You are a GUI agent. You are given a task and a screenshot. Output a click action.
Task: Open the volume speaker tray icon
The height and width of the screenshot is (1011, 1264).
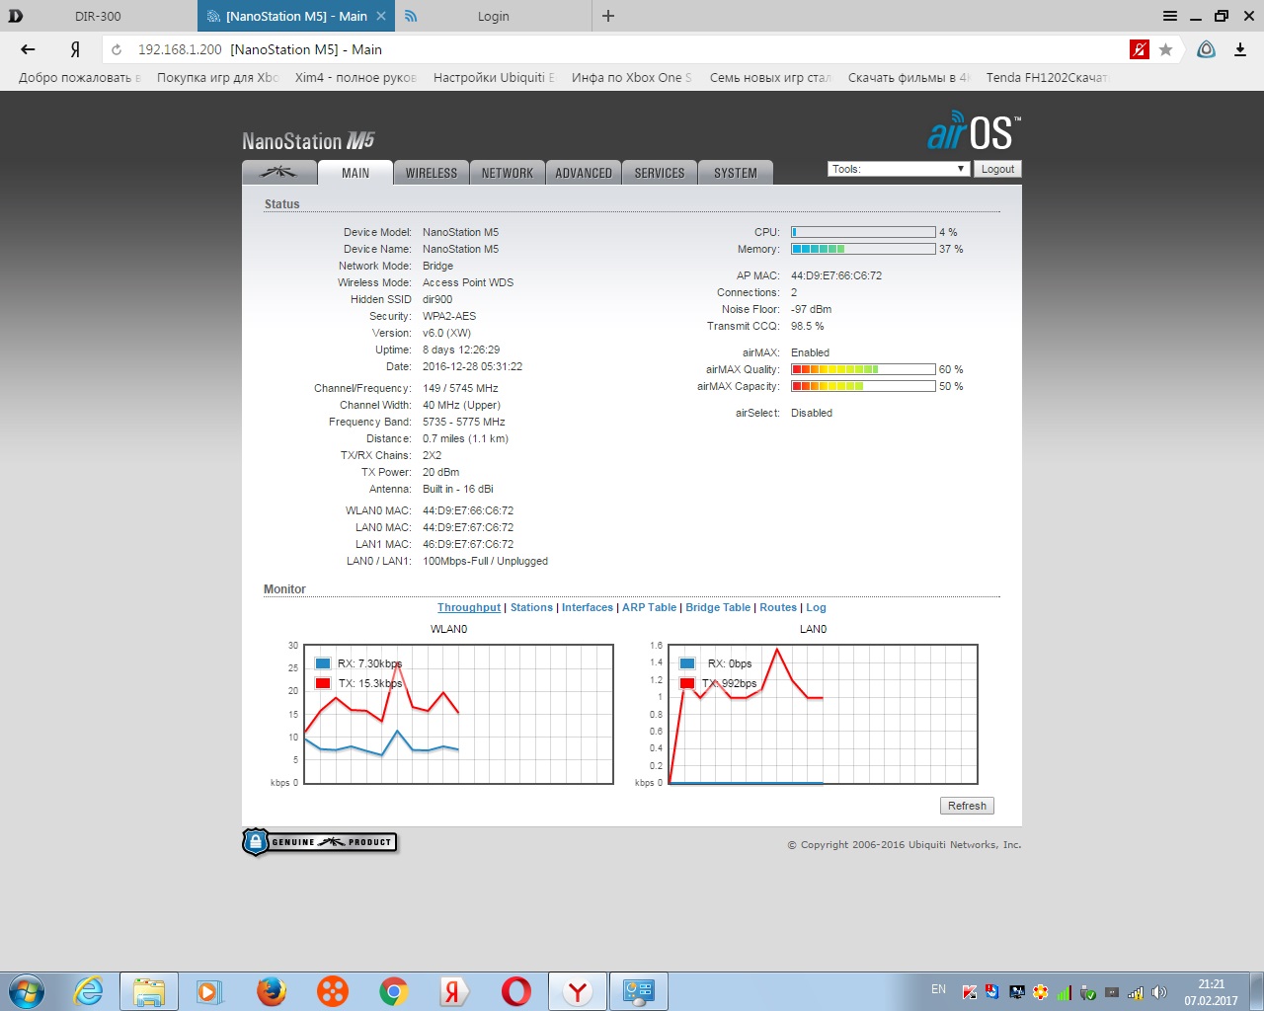[x=1159, y=992]
